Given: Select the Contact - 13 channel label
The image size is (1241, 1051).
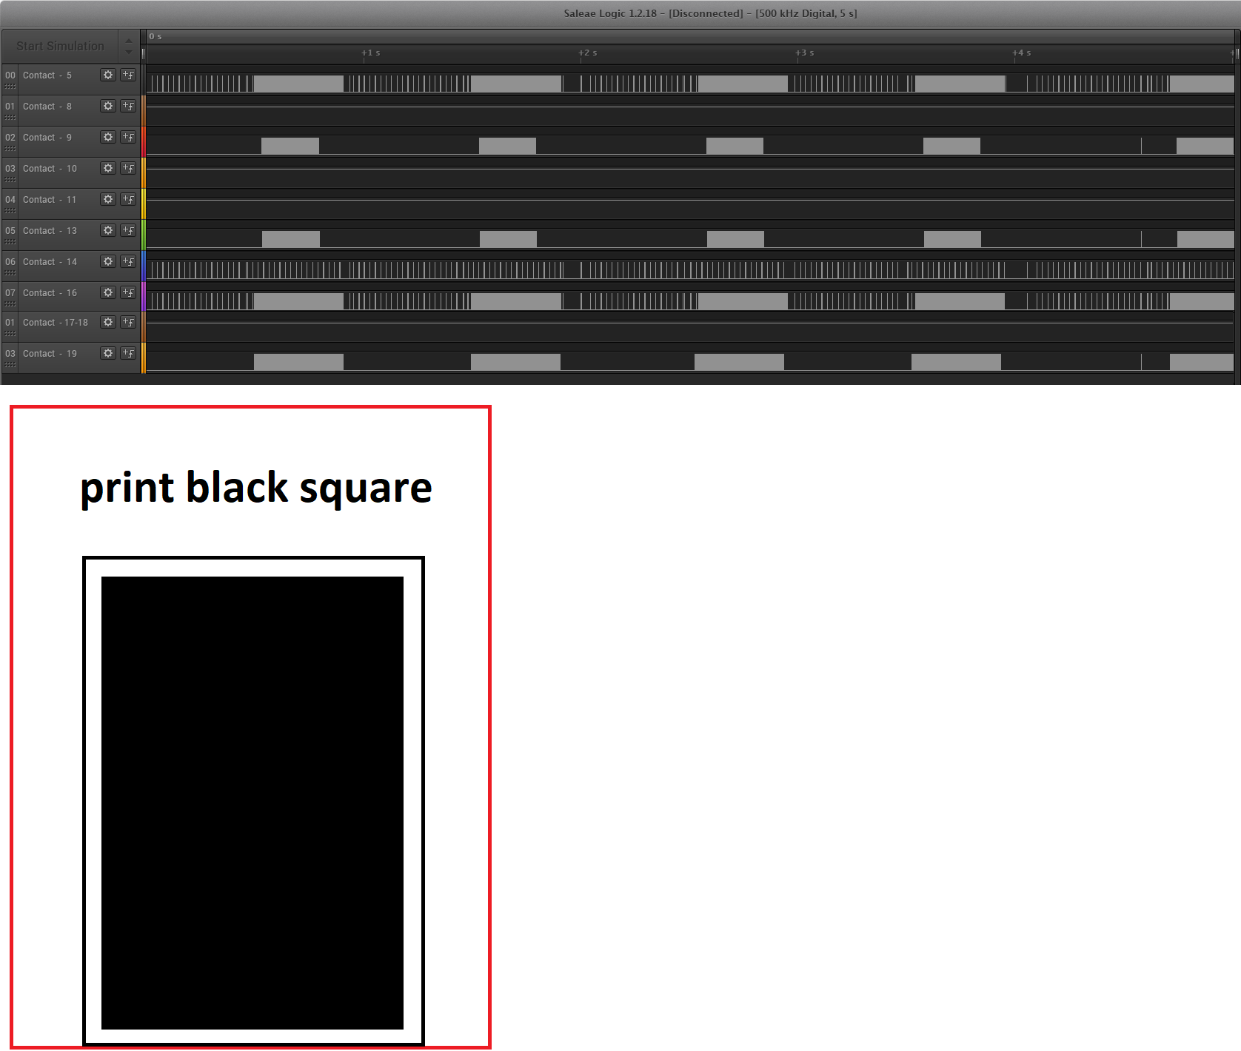Looking at the screenshot, I should pyautogui.click(x=50, y=231).
